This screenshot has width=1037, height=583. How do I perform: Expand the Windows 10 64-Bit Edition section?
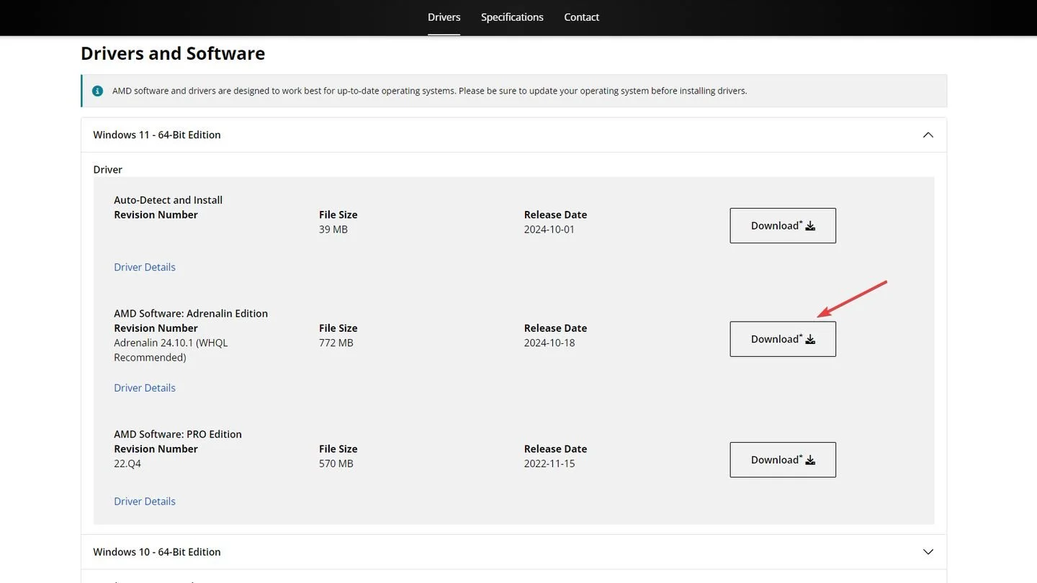tap(928, 552)
